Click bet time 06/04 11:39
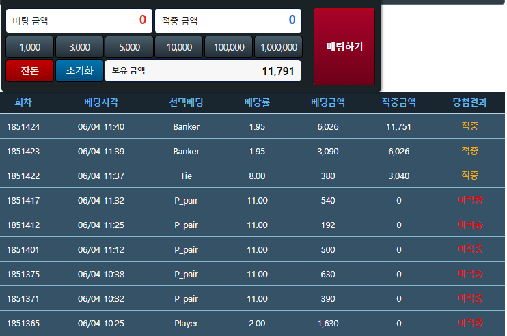 (x=101, y=151)
